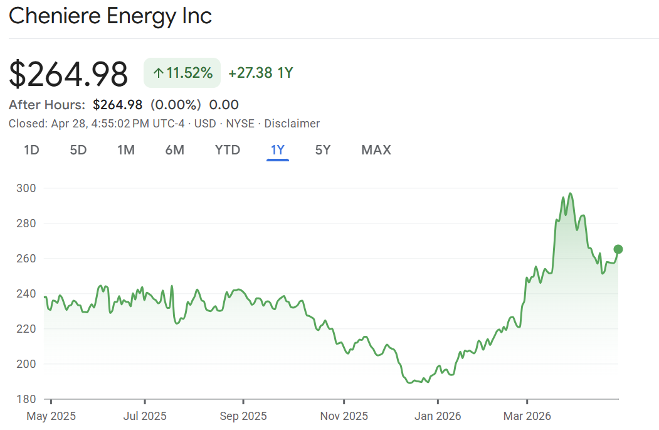Click the Nov 2025 axis label

click(x=344, y=416)
